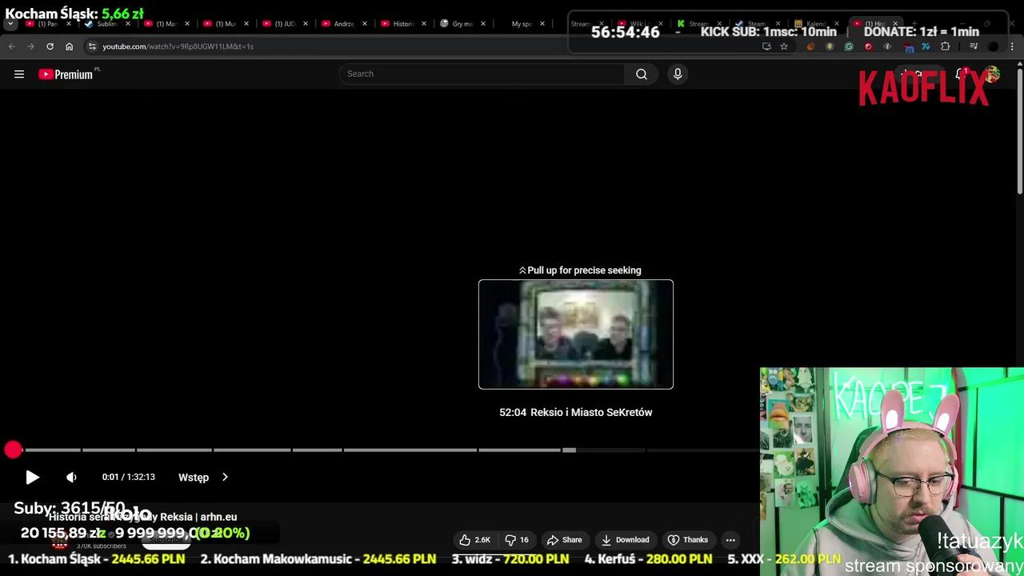Click the 0:01 / 1:32:13 time display

pyautogui.click(x=128, y=477)
